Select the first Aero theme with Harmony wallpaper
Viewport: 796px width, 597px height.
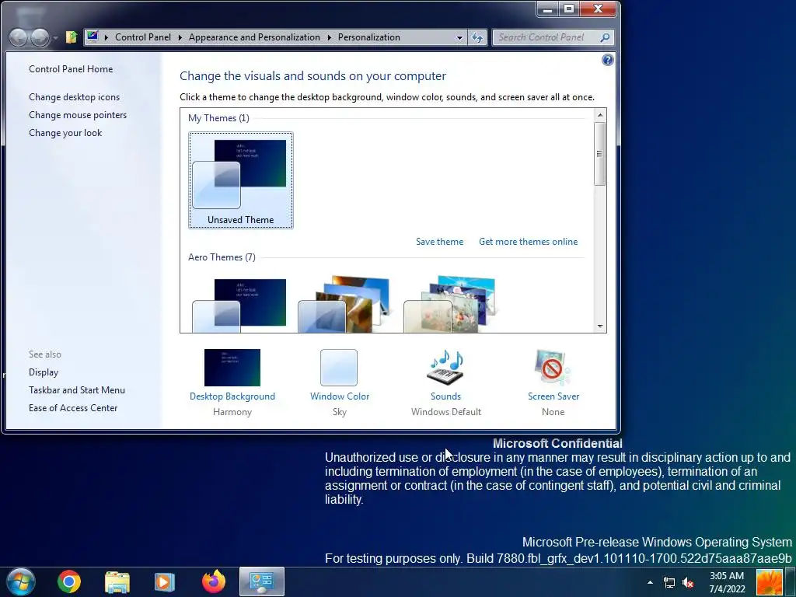point(239,305)
